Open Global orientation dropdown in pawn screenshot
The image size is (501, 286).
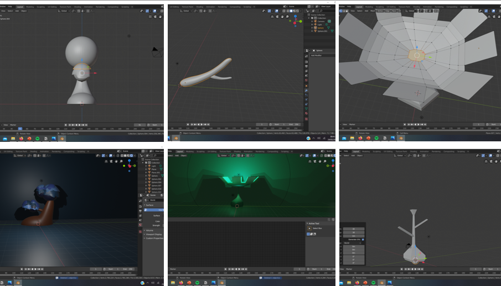pyautogui.click(x=64, y=11)
